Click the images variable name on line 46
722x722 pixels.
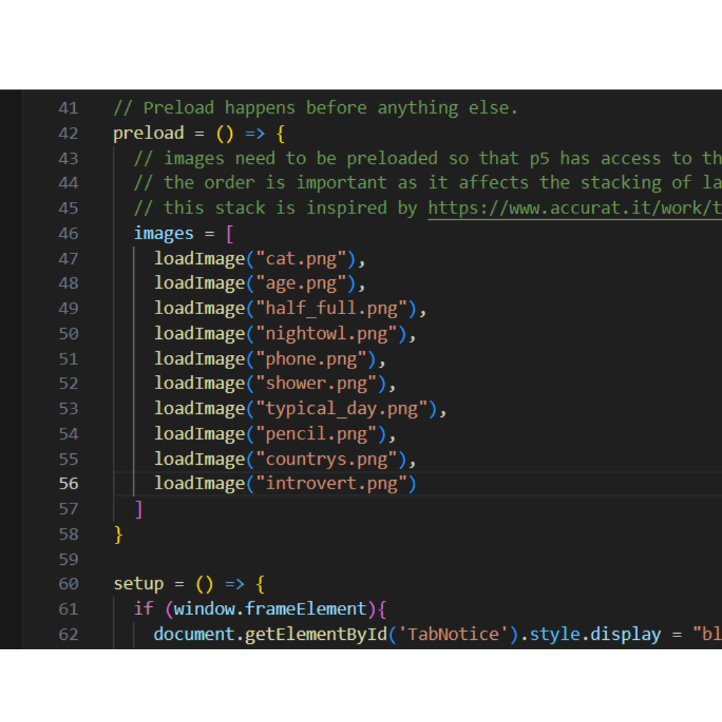[x=164, y=233]
